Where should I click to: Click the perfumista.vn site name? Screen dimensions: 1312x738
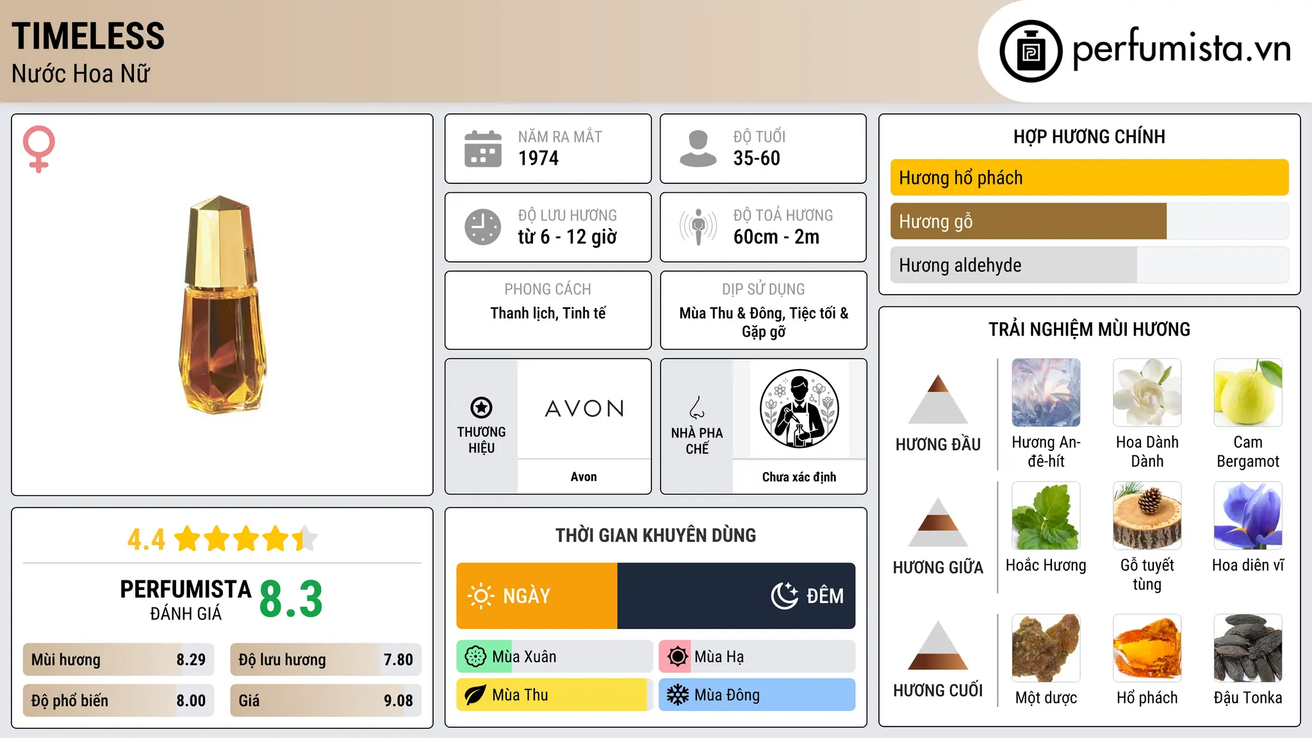(1181, 49)
